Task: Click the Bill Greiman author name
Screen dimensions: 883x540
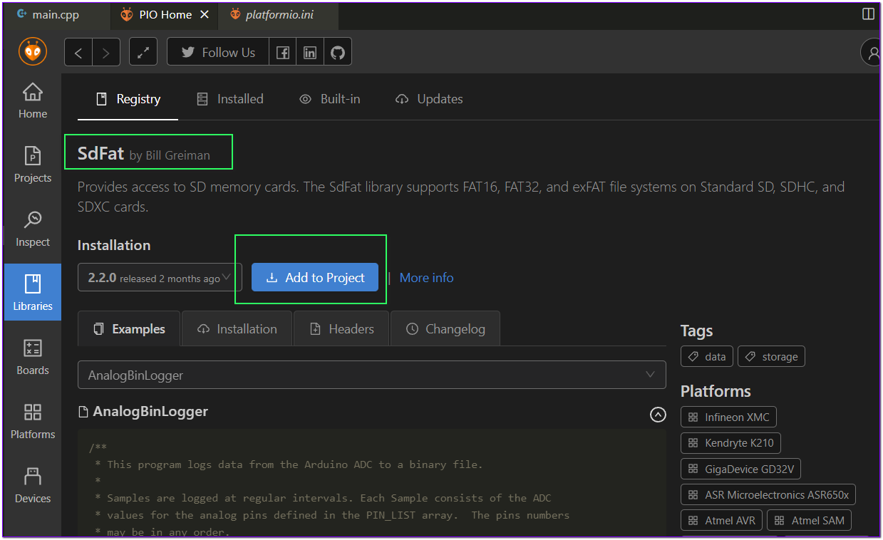Action: tap(177, 155)
